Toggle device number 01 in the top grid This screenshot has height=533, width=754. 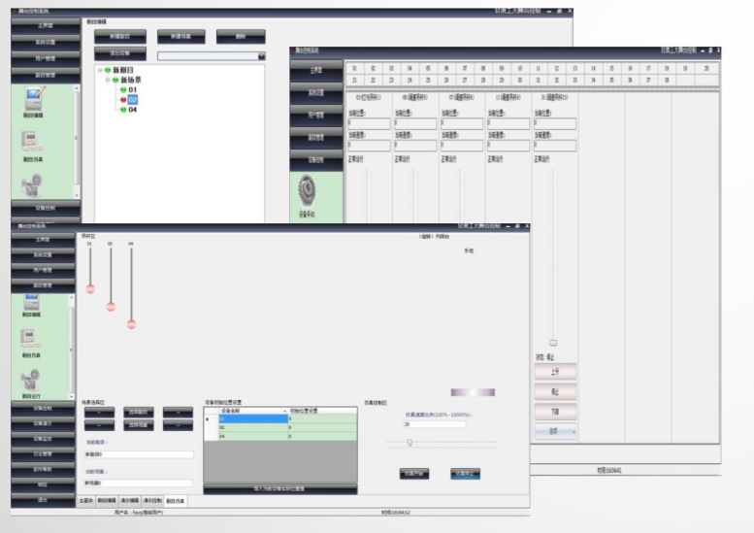(355, 69)
